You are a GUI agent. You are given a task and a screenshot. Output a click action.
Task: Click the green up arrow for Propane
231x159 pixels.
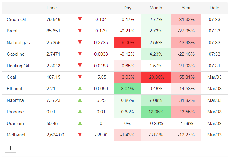click(80, 112)
